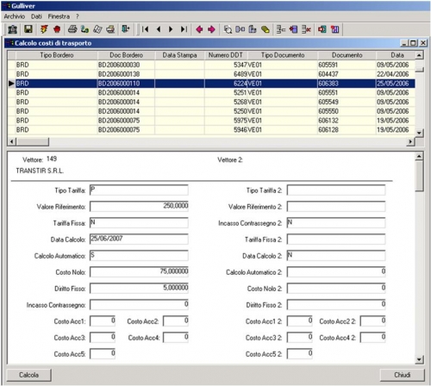Click the red left arrow icon

point(199,29)
